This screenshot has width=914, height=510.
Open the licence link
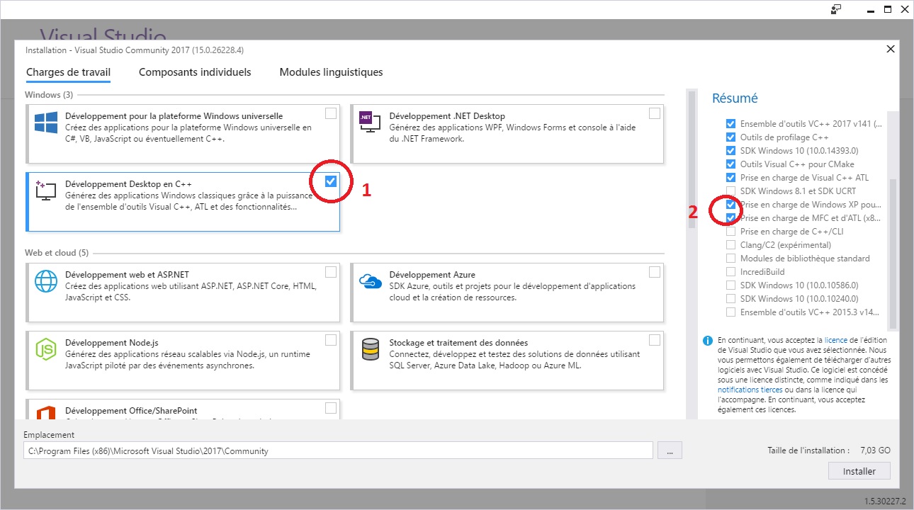(x=835, y=340)
